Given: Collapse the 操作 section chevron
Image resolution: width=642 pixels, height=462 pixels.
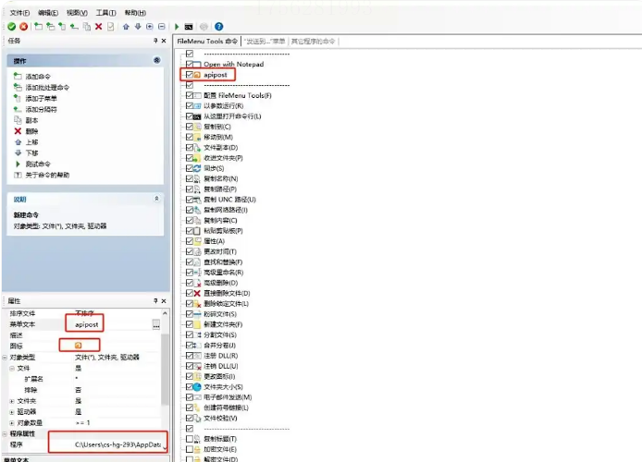Looking at the screenshot, I should [157, 60].
